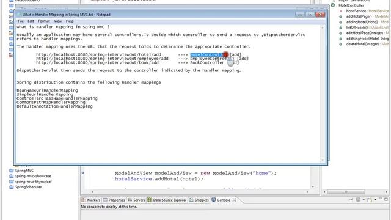Image resolution: width=391 pixels, height=220 pixels.
Task: Click the DefaultAnnotationHandlerMapping line
Action: coord(54,106)
